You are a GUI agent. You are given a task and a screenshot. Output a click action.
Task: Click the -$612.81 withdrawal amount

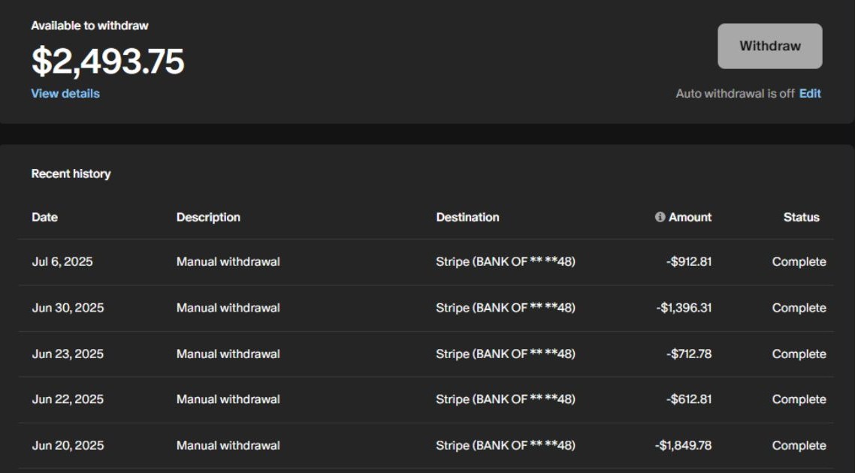[x=688, y=399]
